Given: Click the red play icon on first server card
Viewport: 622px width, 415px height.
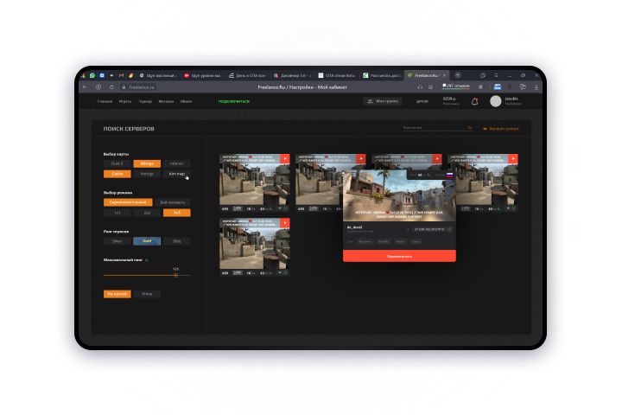Looking at the screenshot, I should (285, 159).
